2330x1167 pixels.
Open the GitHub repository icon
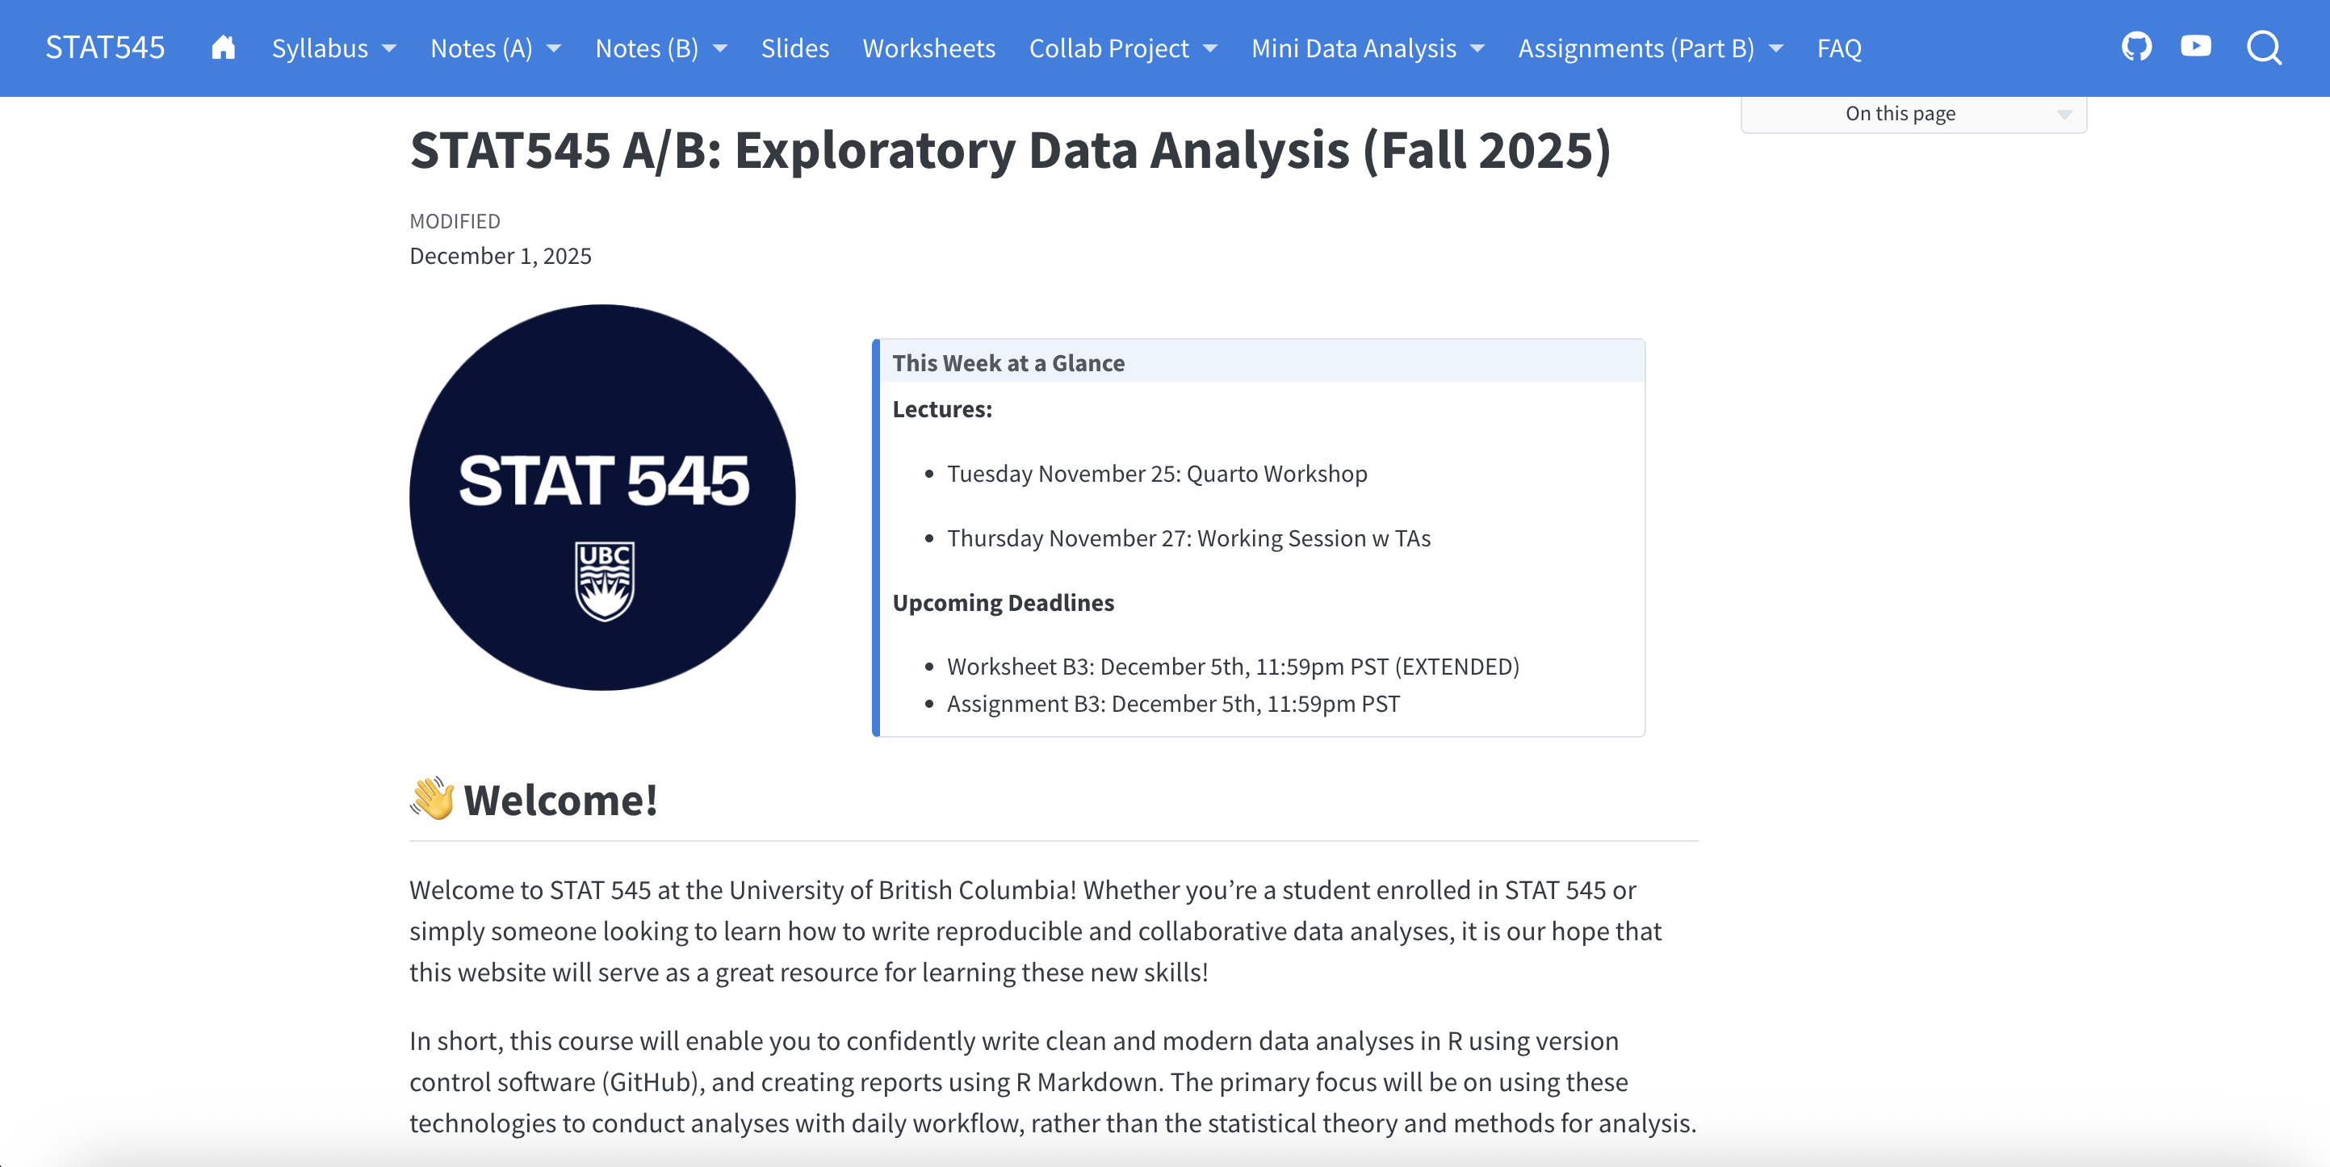pos(2136,47)
